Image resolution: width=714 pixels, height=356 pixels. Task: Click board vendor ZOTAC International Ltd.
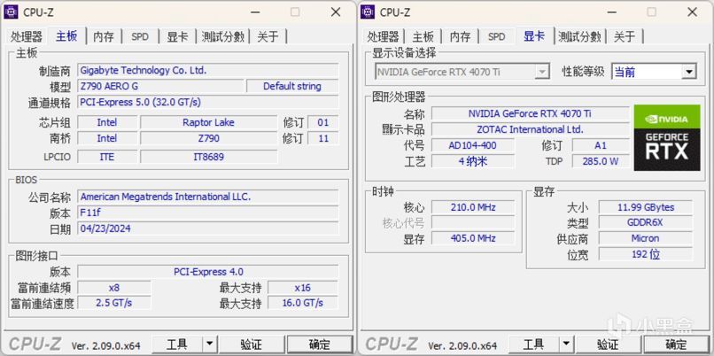click(x=531, y=129)
